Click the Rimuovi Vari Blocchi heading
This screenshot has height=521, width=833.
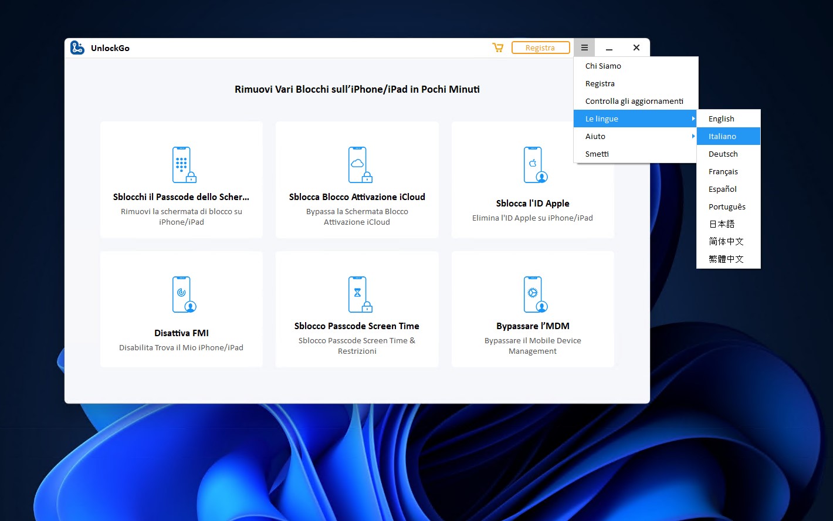coord(357,89)
